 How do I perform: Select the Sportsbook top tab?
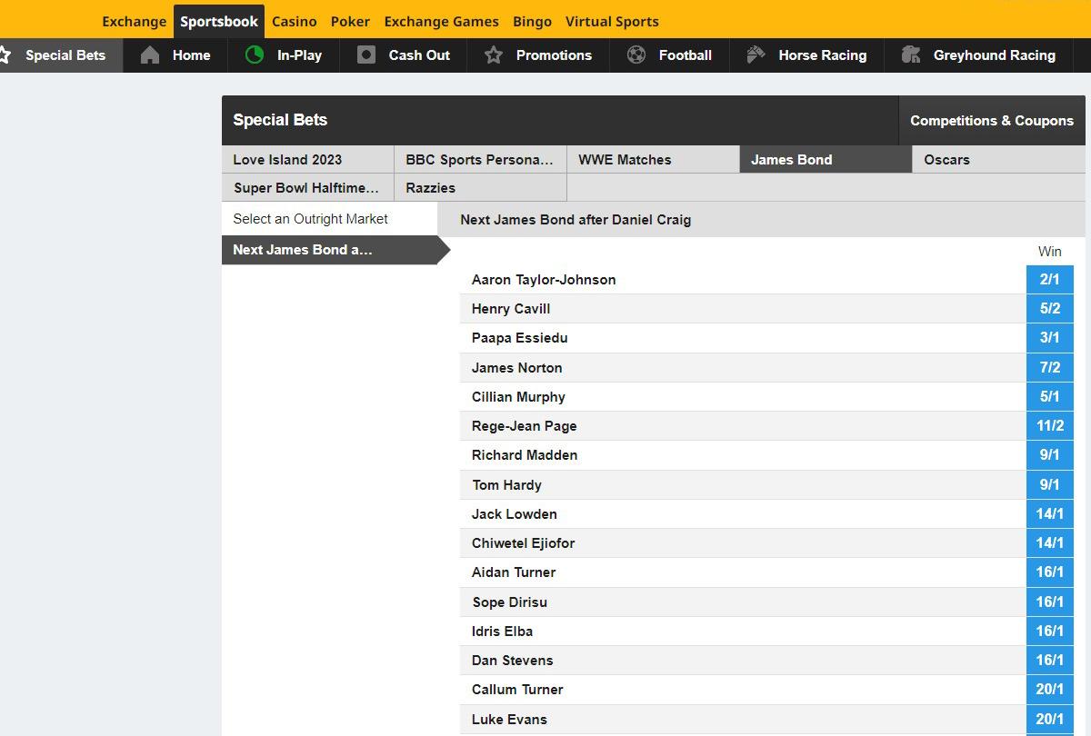coord(219,21)
